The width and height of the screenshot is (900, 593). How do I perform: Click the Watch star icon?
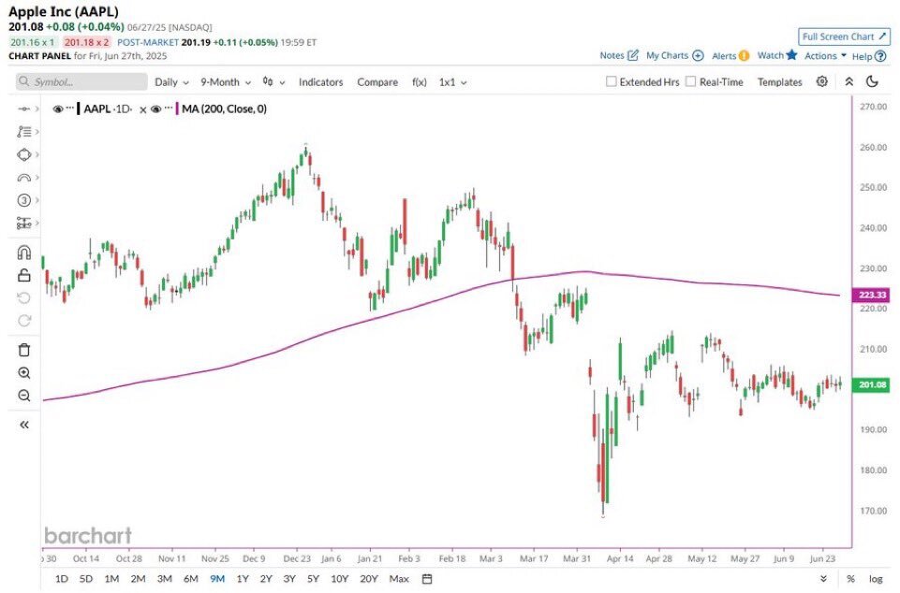click(x=791, y=55)
